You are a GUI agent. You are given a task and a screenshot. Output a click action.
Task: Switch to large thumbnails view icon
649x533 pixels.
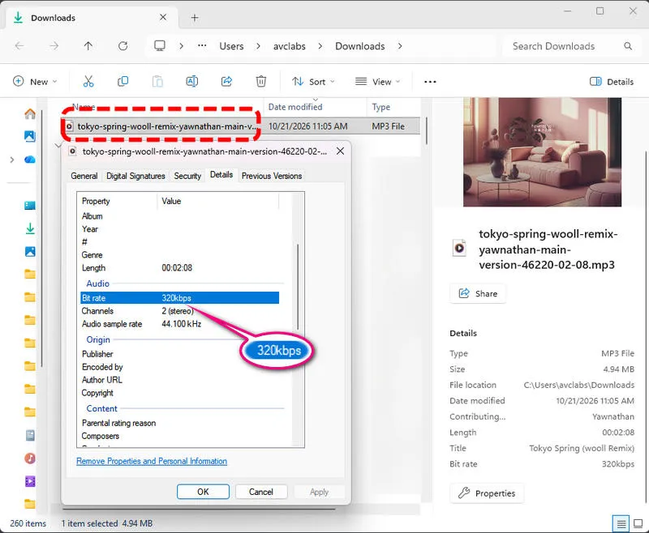(x=638, y=523)
